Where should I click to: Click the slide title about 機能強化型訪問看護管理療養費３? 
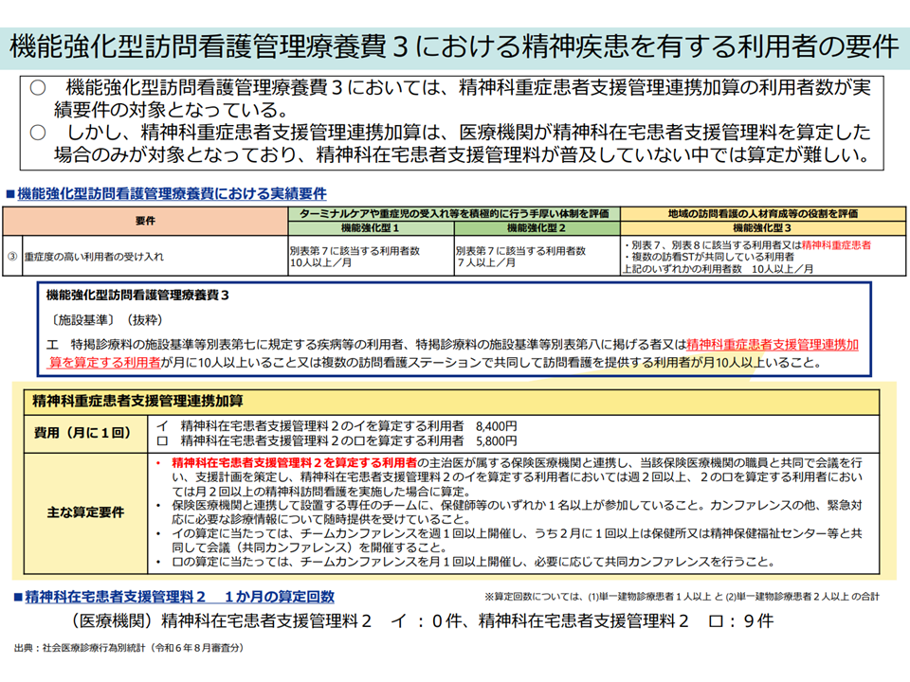pyautogui.click(x=454, y=45)
